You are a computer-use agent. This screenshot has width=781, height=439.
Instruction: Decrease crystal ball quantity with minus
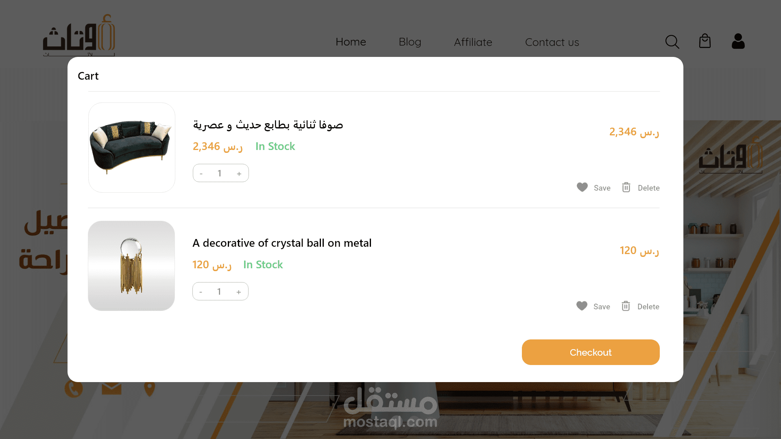tap(201, 292)
